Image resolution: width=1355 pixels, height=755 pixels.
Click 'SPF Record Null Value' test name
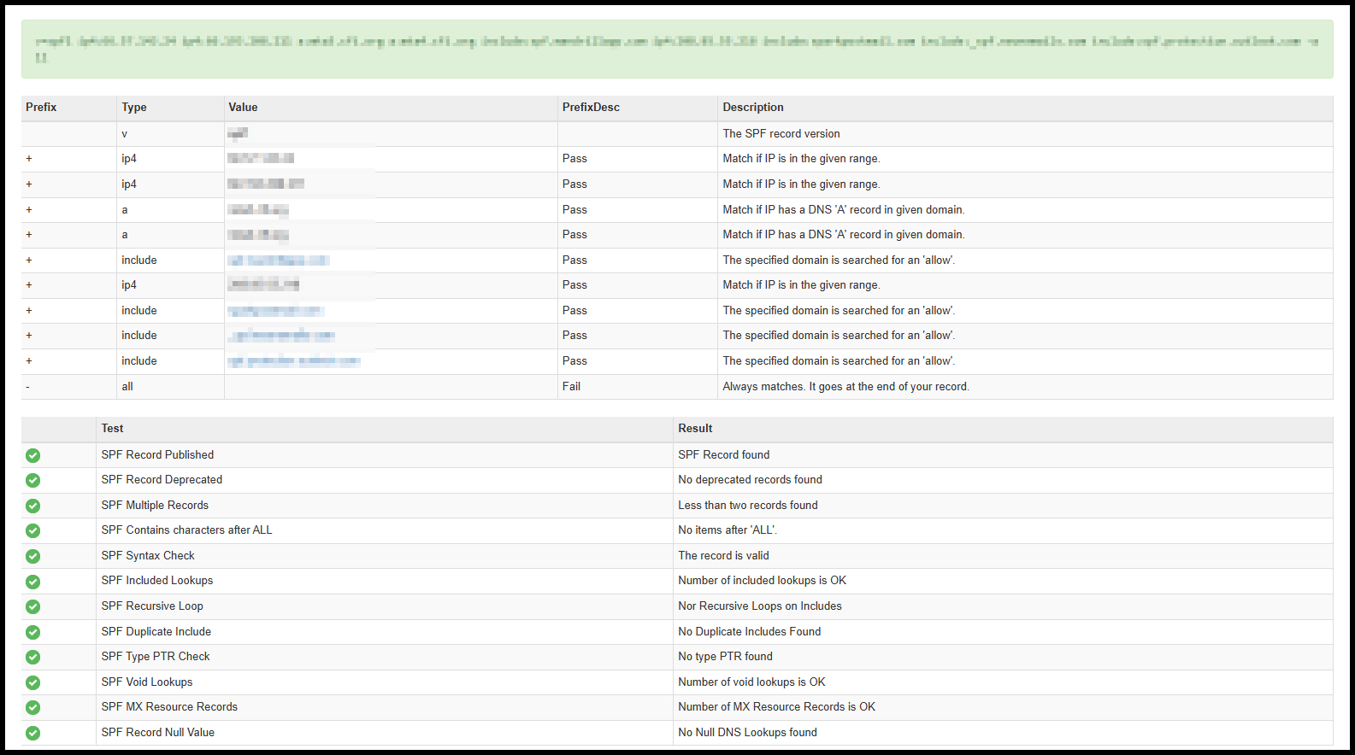coord(158,732)
